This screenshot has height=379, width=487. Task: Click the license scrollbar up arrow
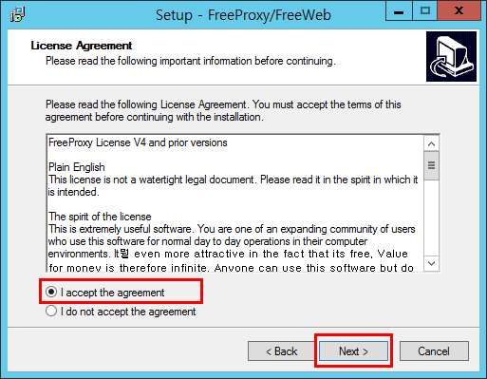431,144
